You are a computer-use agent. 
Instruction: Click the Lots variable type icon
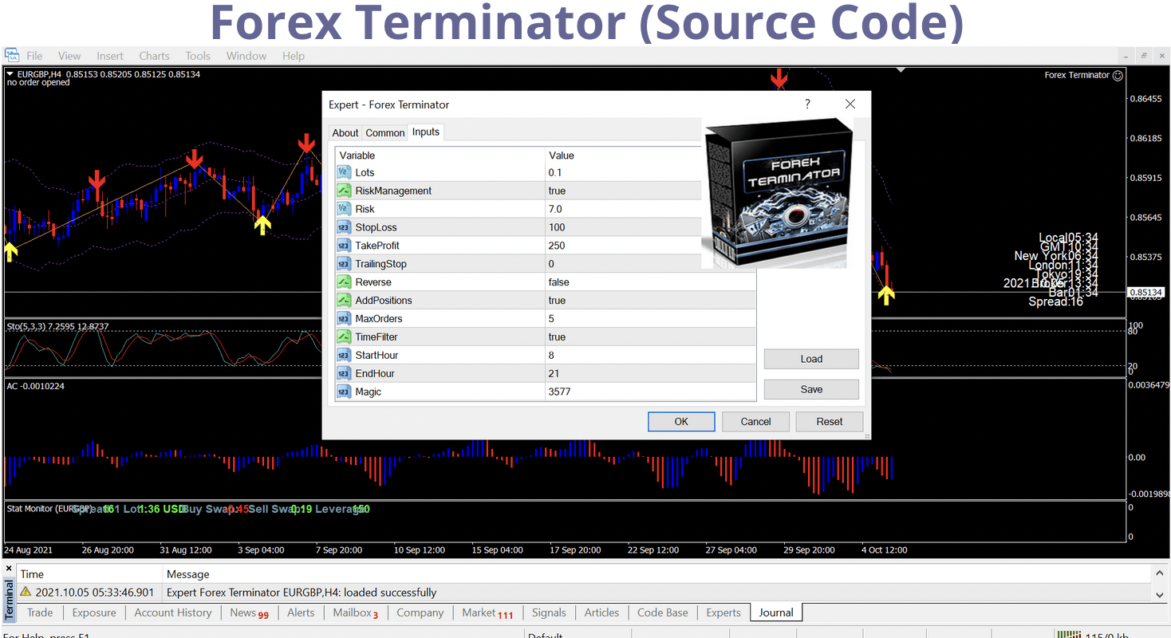coord(344,172)
